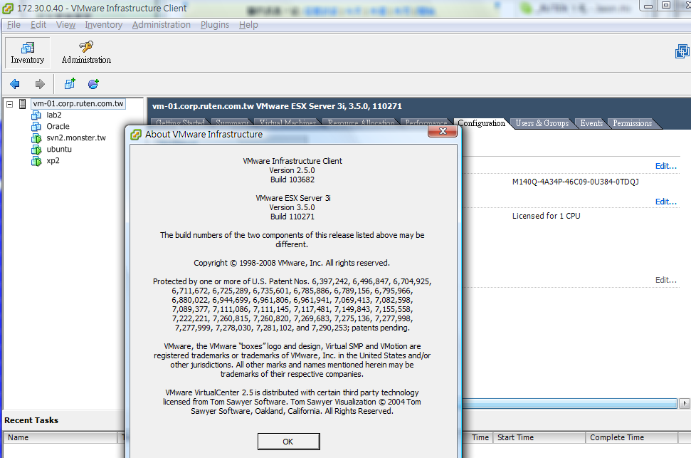Sort Recent Tasks by Start Time column
The image size is (691, 458).
pos(539,438)
